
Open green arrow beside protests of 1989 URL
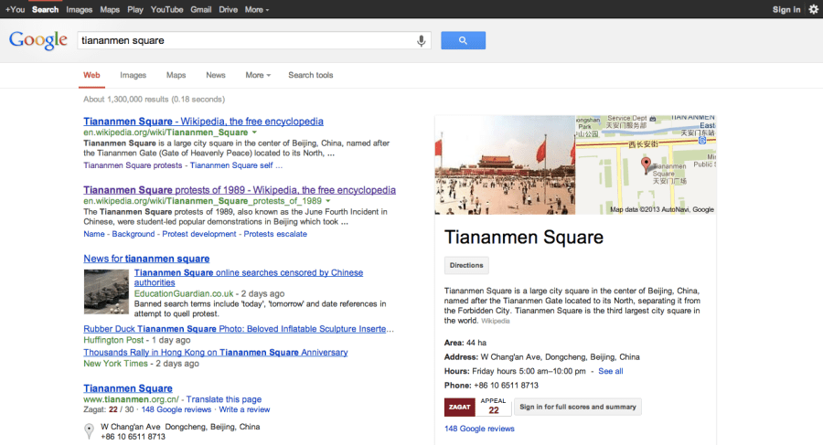pos(326,201)
